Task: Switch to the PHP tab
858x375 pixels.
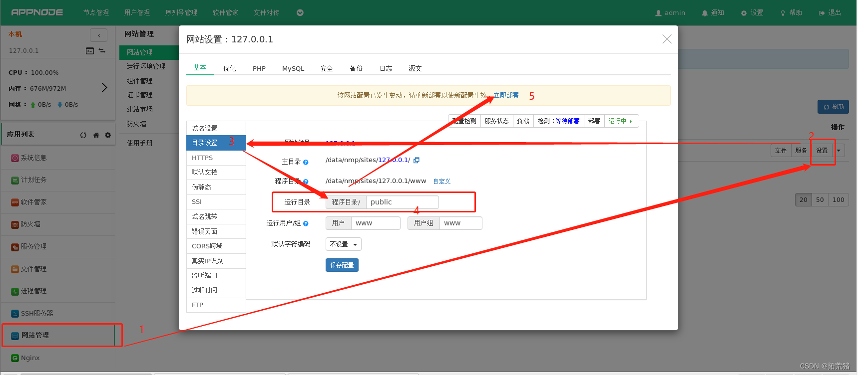Action: 259,68
